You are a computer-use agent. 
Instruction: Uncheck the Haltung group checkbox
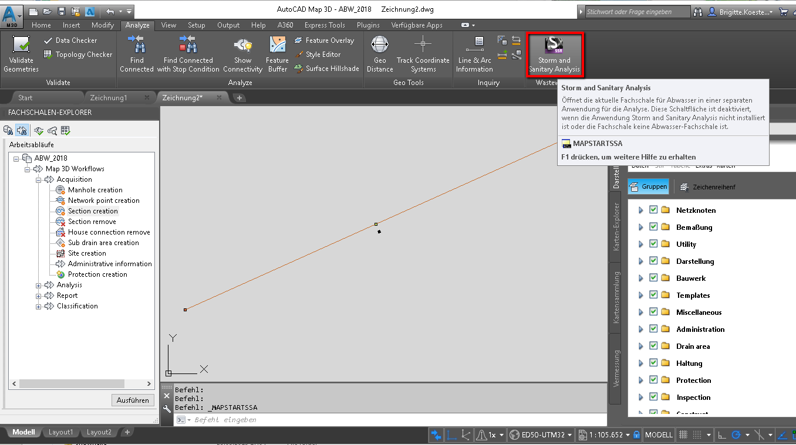[x=653, y=363]
